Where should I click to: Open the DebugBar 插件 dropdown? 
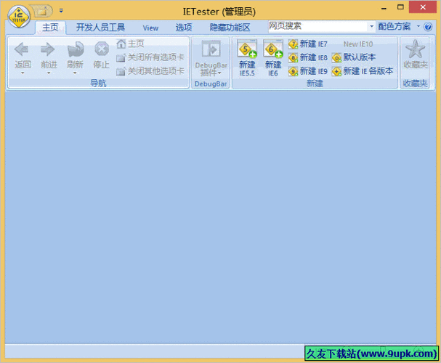211,58
